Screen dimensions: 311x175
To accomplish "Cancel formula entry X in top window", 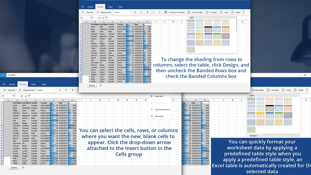I will [100, 18].
